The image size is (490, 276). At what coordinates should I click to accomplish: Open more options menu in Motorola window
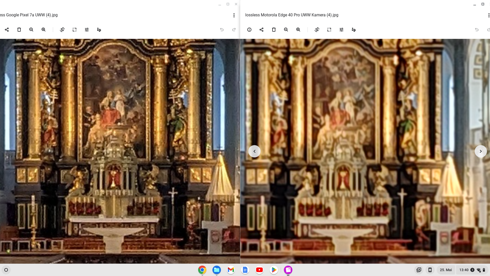pos(488,15)
